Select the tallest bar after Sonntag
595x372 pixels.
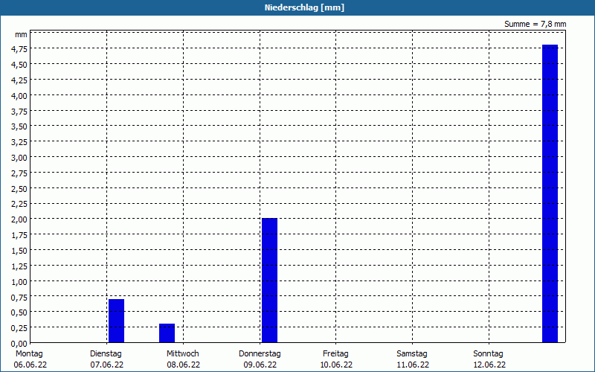(x=550, y=193)
